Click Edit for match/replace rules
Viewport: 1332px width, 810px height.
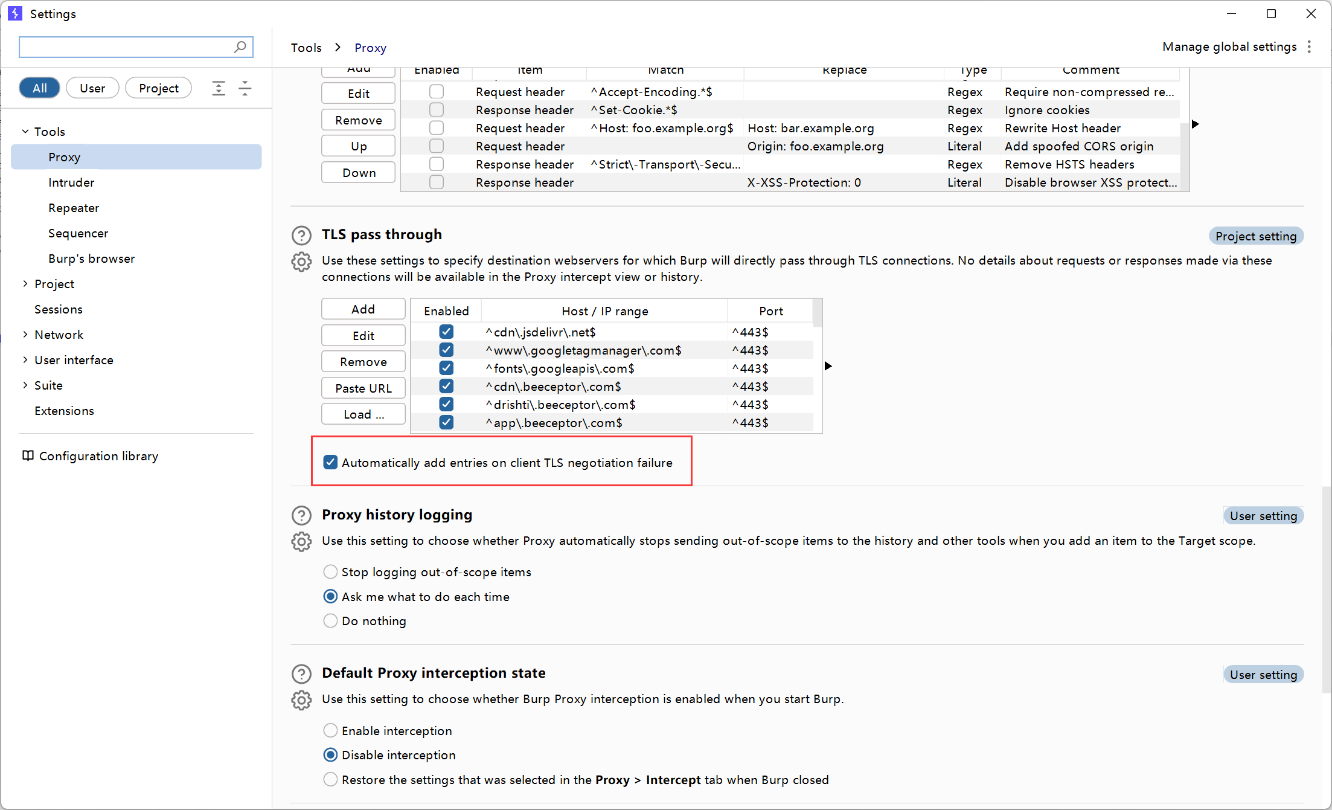(359, 94)
